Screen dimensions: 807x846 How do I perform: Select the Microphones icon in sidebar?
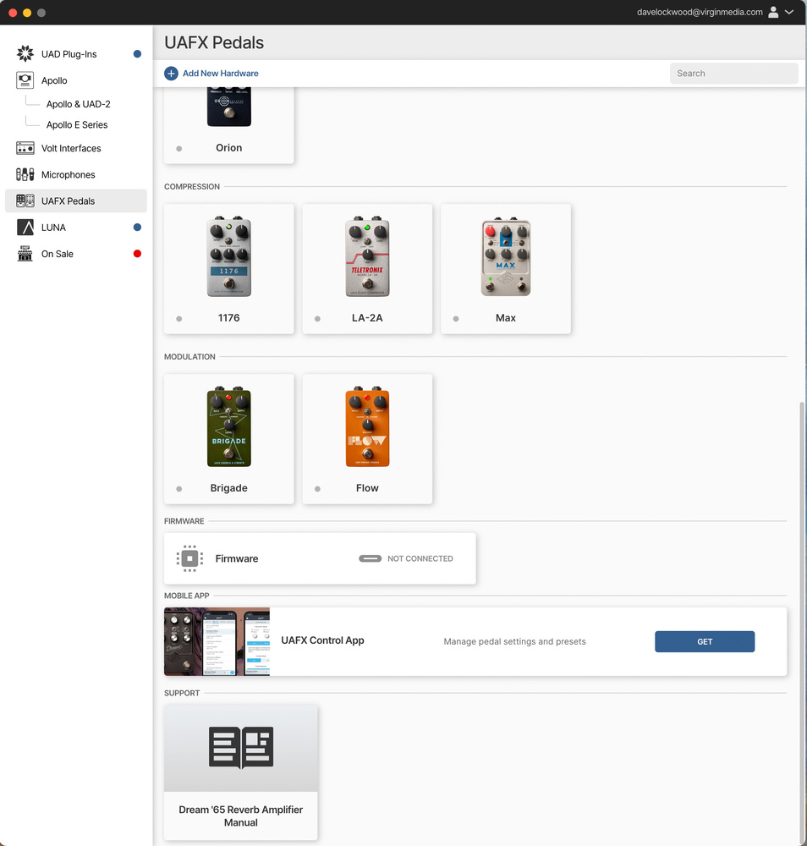click(x=25, y=174)
